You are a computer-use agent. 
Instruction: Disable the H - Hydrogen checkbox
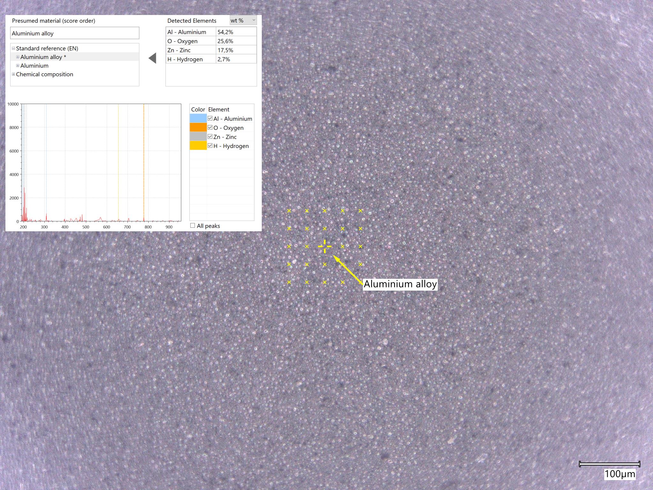pyautogui.click(x=210, y=146)
